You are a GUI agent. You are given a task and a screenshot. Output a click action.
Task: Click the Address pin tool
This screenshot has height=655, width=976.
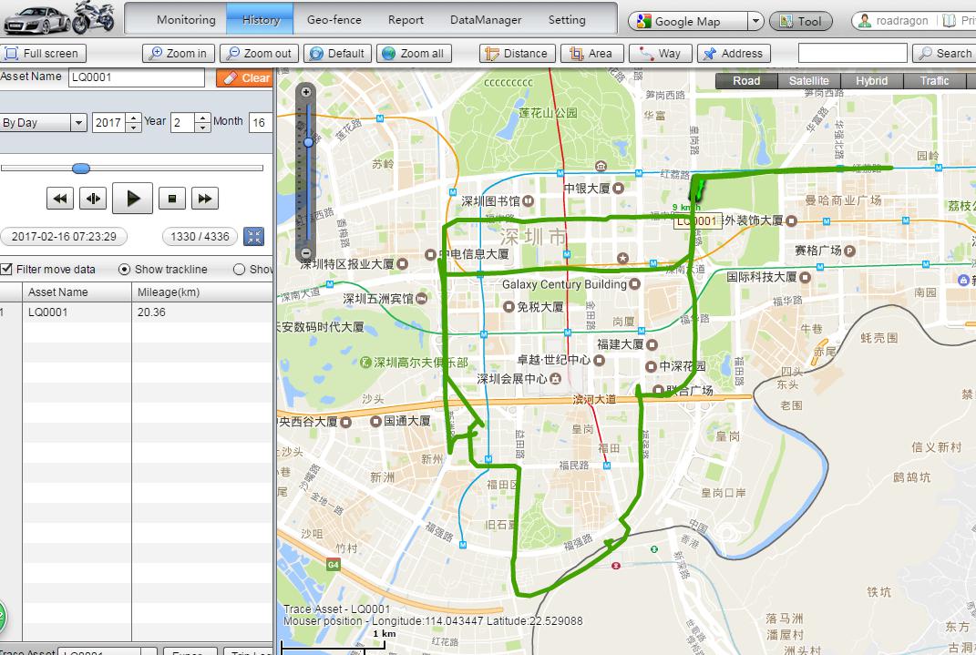coord(734,54)
